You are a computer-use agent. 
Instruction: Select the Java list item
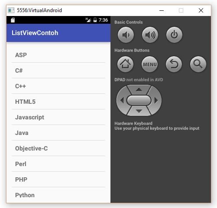click(58, 133)
